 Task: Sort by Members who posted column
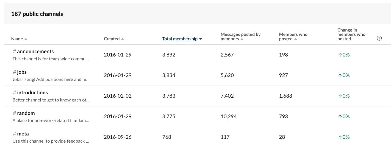click(x=293, y=37)
